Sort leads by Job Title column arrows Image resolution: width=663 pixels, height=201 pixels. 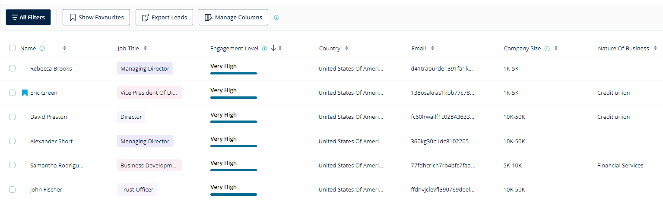[145, 48]
